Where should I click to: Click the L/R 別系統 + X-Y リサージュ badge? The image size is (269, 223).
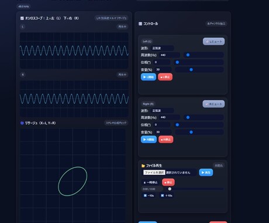(x=112, y=18)
